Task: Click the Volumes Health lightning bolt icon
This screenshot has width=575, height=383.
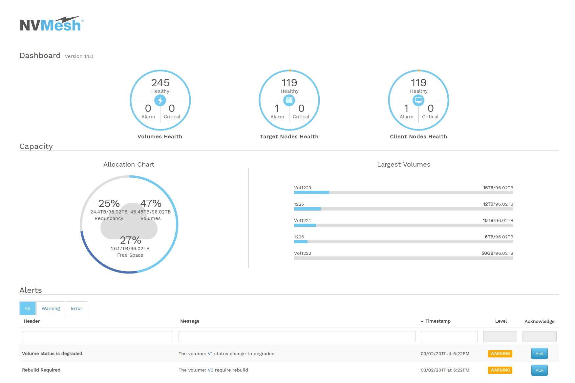Action: tap(160, 100)
